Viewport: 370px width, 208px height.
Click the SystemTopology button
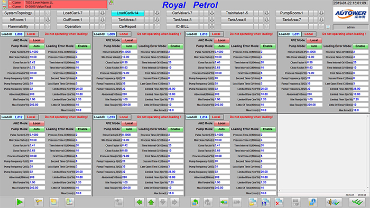(x=18, y=13)
